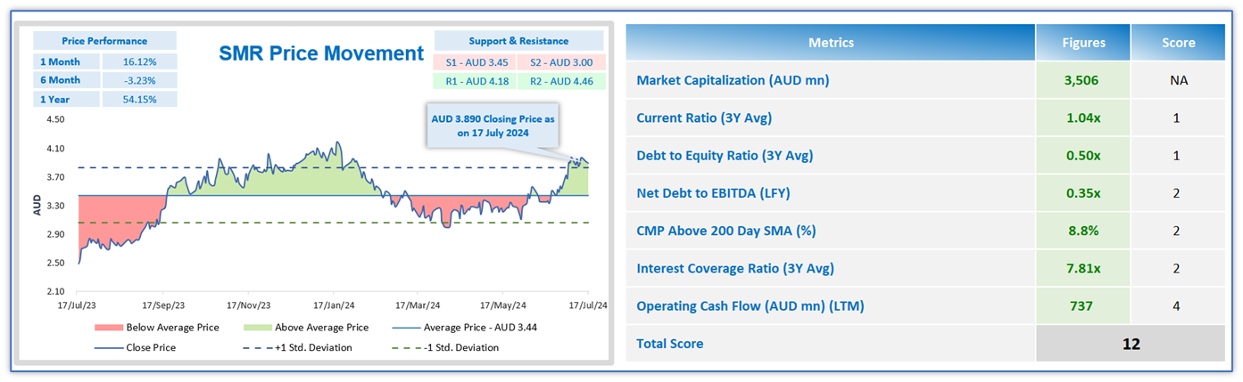Viewport: 1243px width, 382px height.
Task: Select the S1 - AUD 3.45 support cell
Action: pyautogui.click(x=473, y=61)
